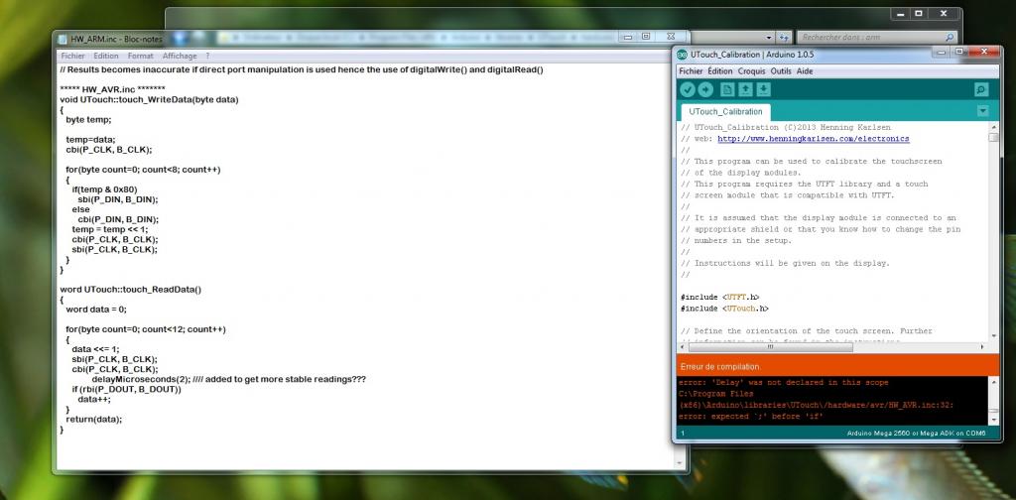
Task: Click 'Arduino Mega 2560 or Mega ADK on COM6' text
Action: tap(916, 432)
